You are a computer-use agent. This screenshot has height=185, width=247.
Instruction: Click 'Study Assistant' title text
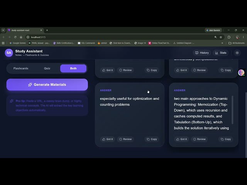coord(29,51)
